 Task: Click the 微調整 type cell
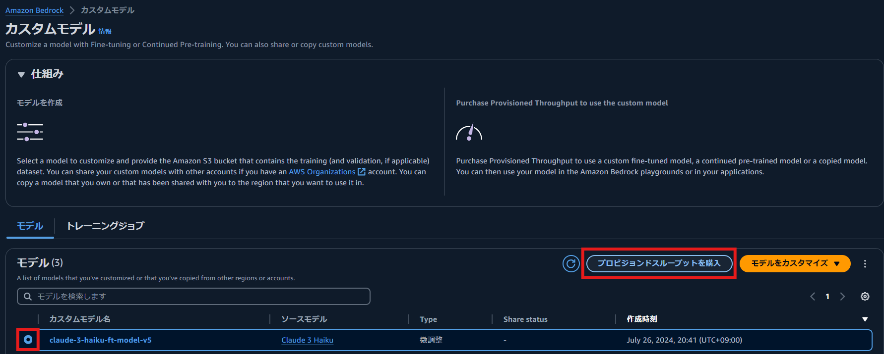click(x=431, y=340)
